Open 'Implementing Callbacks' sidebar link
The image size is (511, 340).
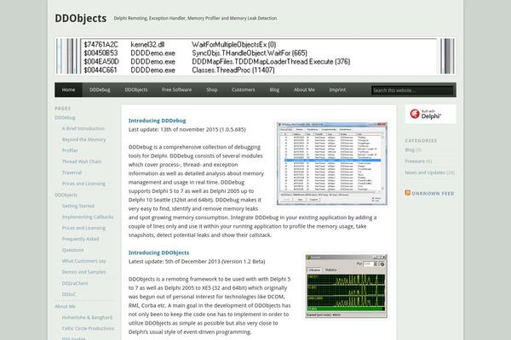pos(88,217)
